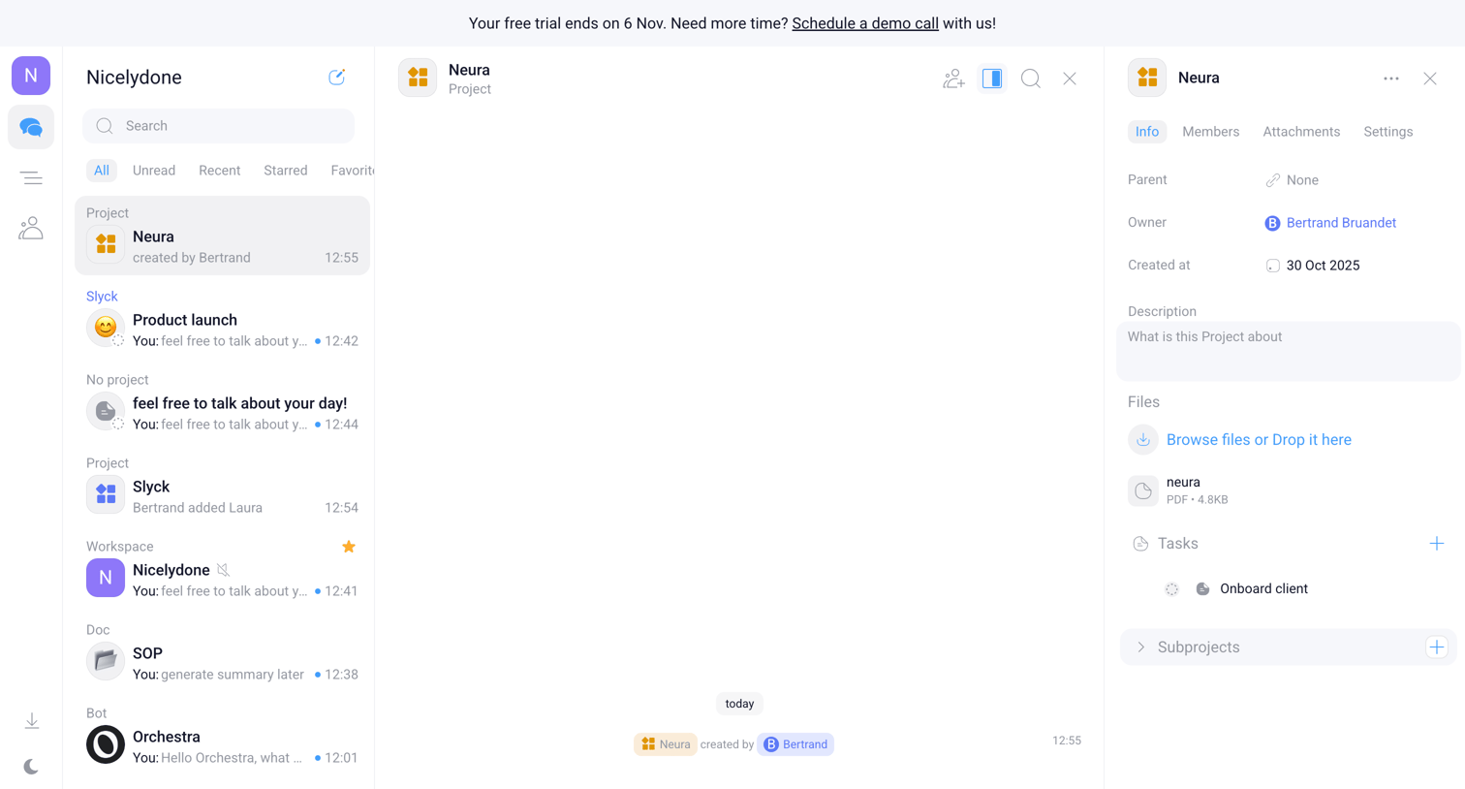Viewport: 1465px width, 789px height.
Task: Search within the Neura chat
Action: tap(1031, 79)
